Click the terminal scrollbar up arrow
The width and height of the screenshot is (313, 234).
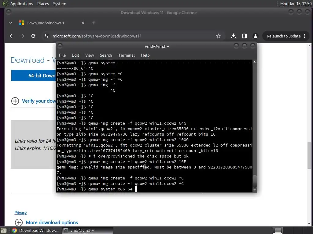255,62
